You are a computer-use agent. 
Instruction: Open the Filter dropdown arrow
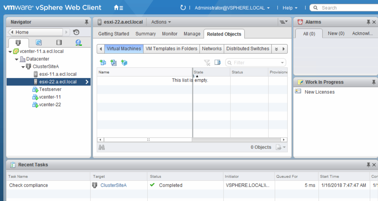coord(282,63)
